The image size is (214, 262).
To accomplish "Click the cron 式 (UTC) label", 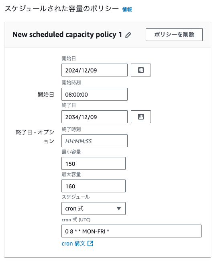I will [76, 220].
